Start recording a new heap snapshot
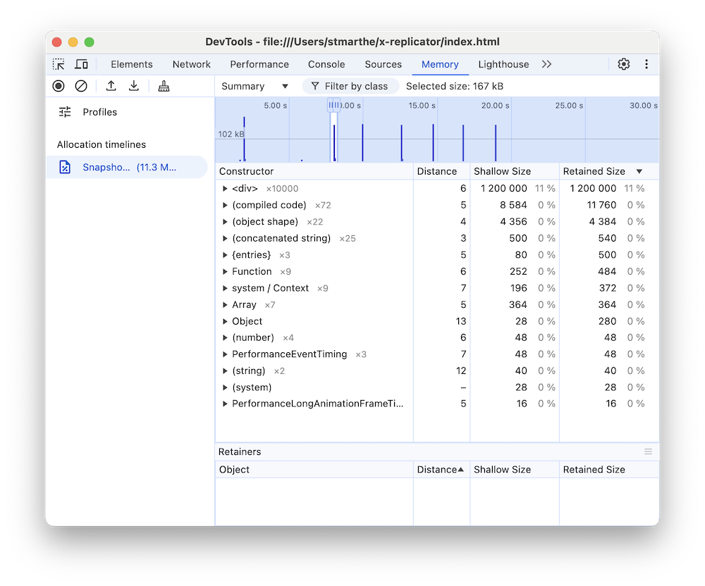The image size is (705, 586). coord(59,85)
